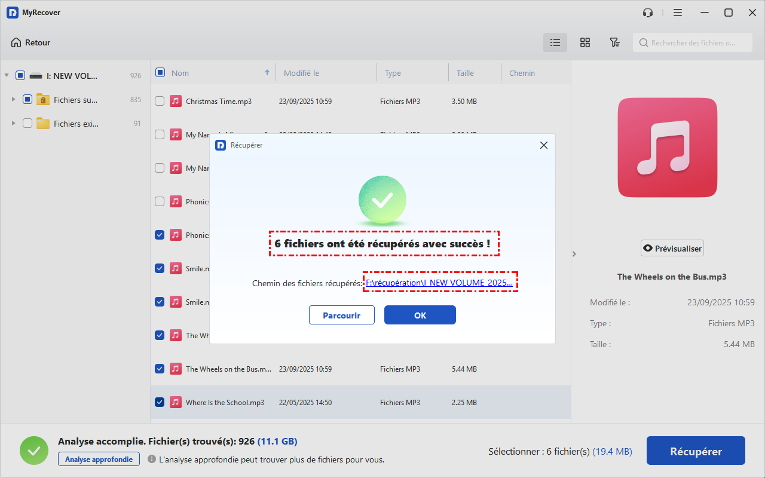
Task: Sort by the Modifié le column
Action: (301, 73)
